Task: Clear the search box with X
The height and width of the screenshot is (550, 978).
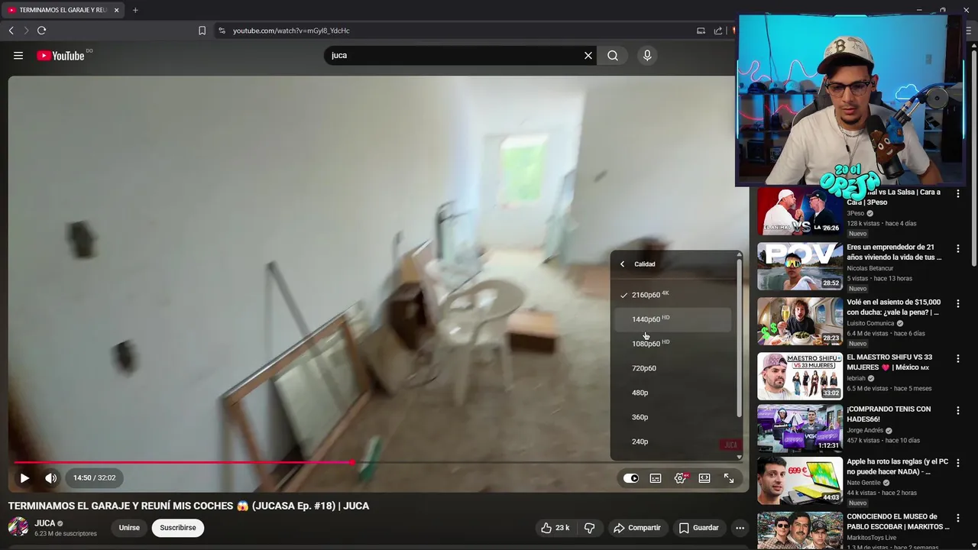Action: [588, 56]
